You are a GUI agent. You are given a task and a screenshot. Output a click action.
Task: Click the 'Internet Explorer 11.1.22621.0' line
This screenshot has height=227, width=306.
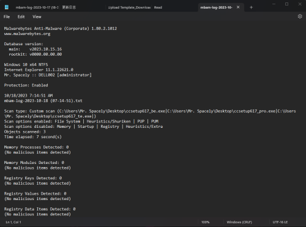point(39,70)
